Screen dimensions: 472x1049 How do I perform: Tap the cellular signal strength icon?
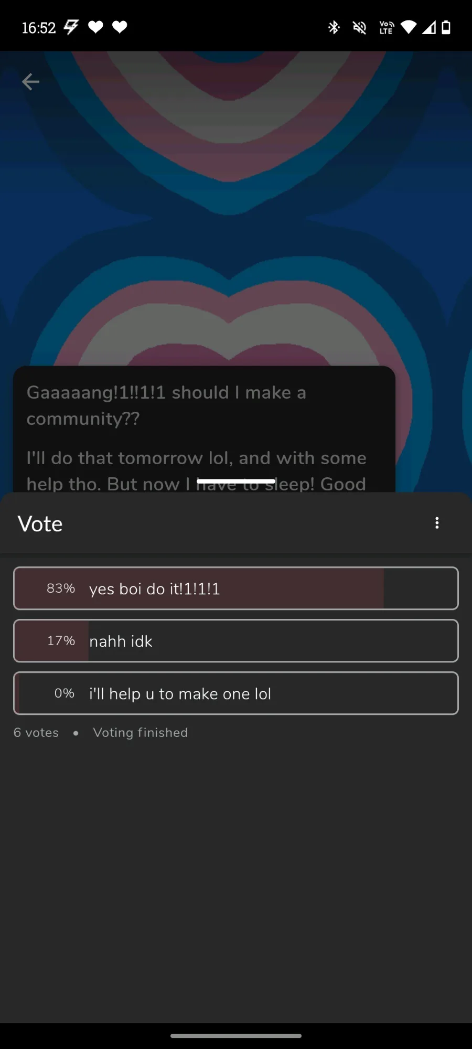point(428,27)
